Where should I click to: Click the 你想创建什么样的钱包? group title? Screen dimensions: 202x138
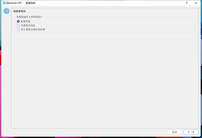tap(29, 17)
